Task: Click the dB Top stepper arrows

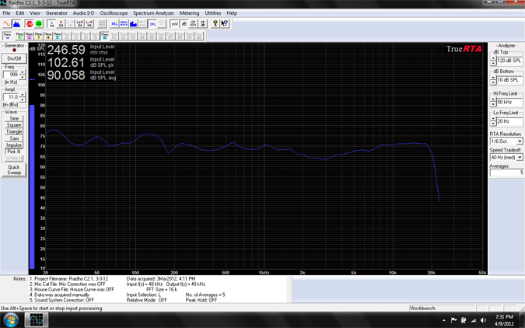Action: pyautogui.click(x=492, y=61)
